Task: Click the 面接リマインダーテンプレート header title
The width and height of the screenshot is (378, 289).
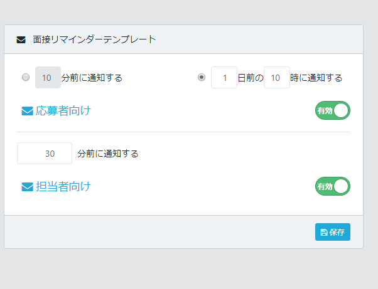Action: [x=94, y=39]
